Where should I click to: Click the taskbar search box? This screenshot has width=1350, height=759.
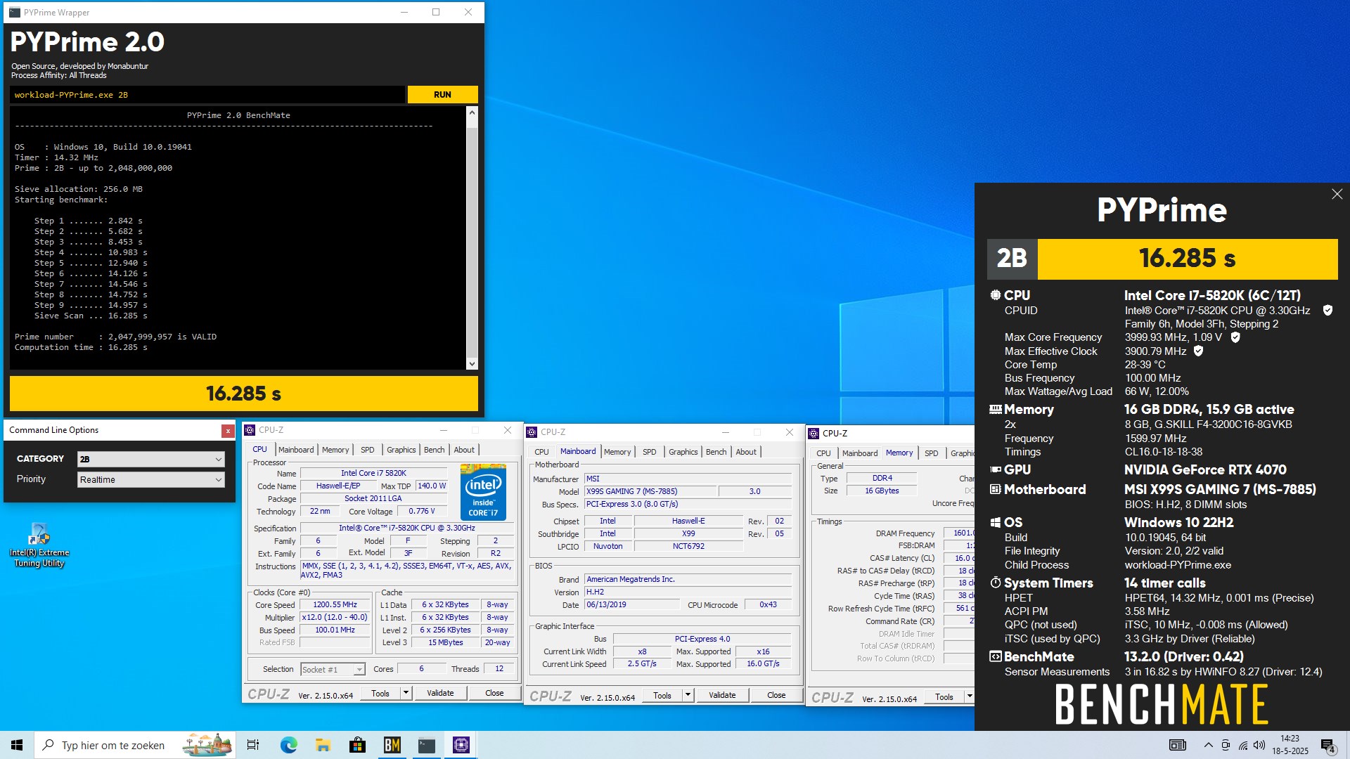point(134,745)
